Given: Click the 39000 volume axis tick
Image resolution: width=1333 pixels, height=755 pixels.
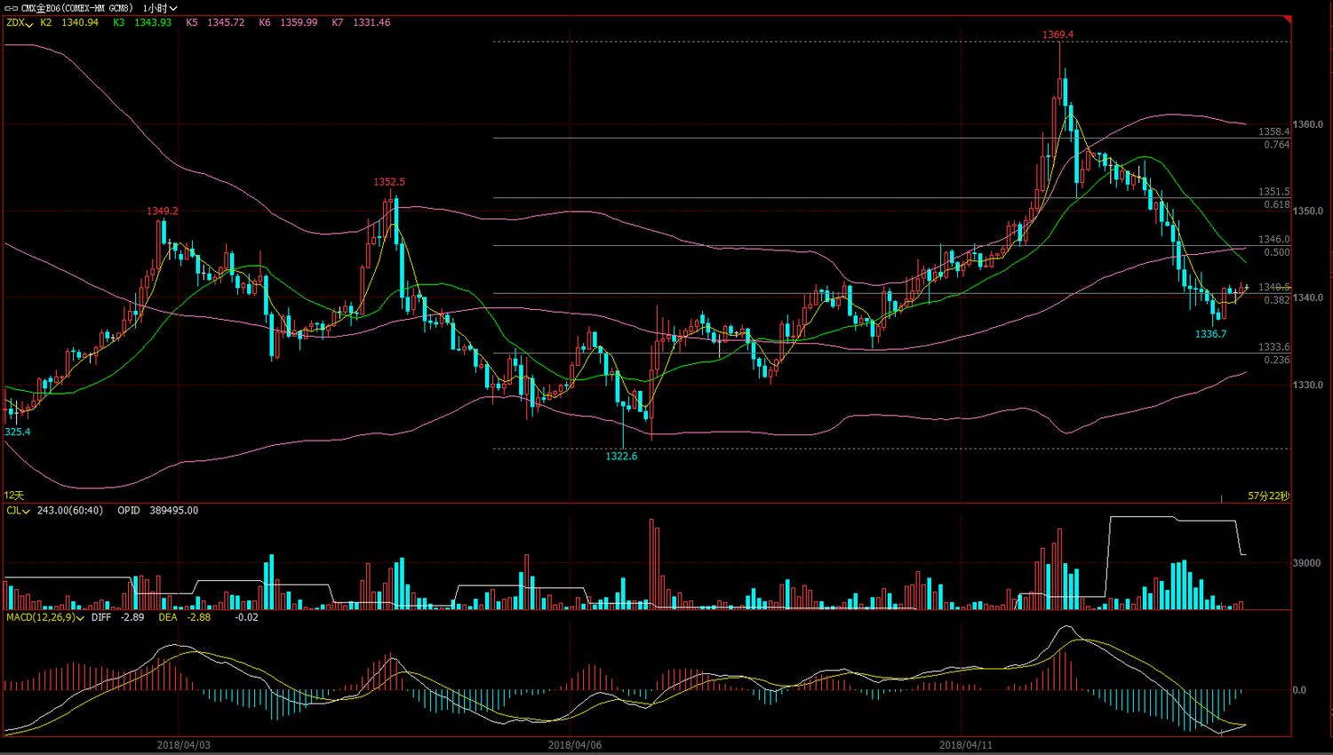Looking at the screenshot, I should 1306,563.
